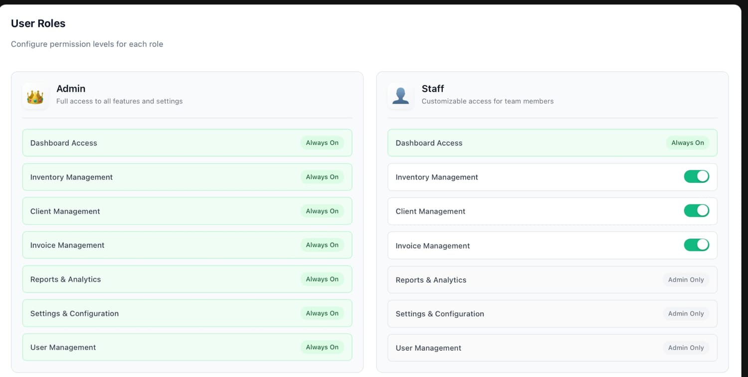
Task: Click Staff User Management Admin Only badge
Action: point(686,348)
